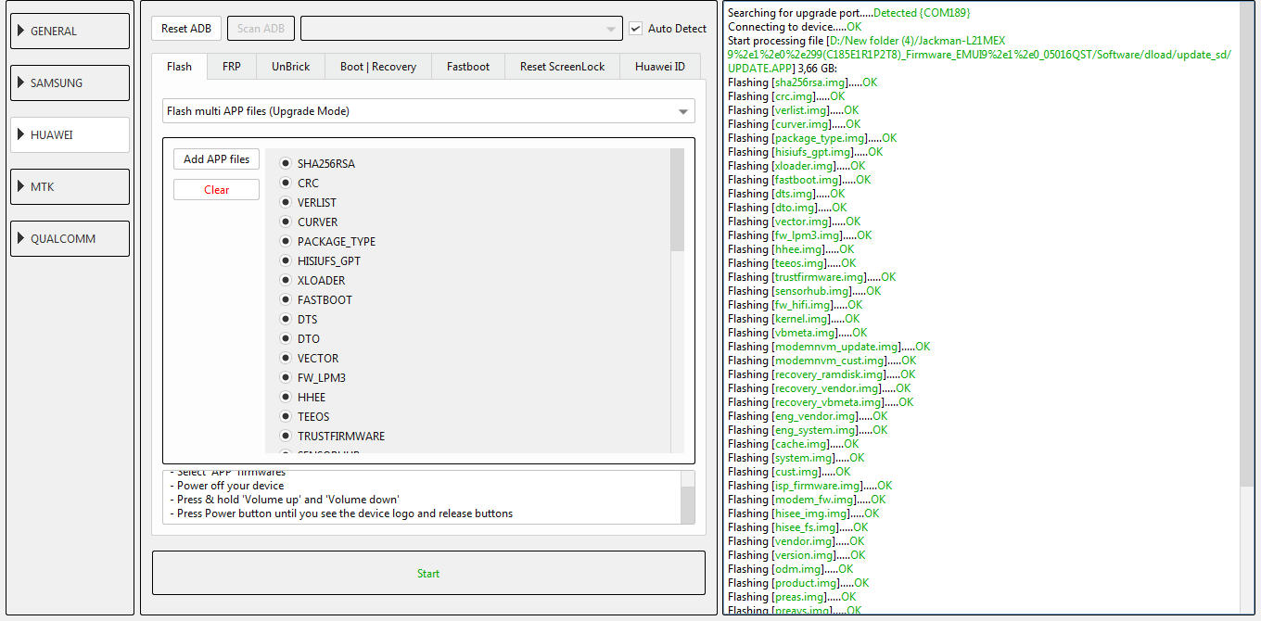Toggle the Auto Detect checkbox
This screenshot has height=621, width=1261.
pyautogui.click(x=635, y=29)
